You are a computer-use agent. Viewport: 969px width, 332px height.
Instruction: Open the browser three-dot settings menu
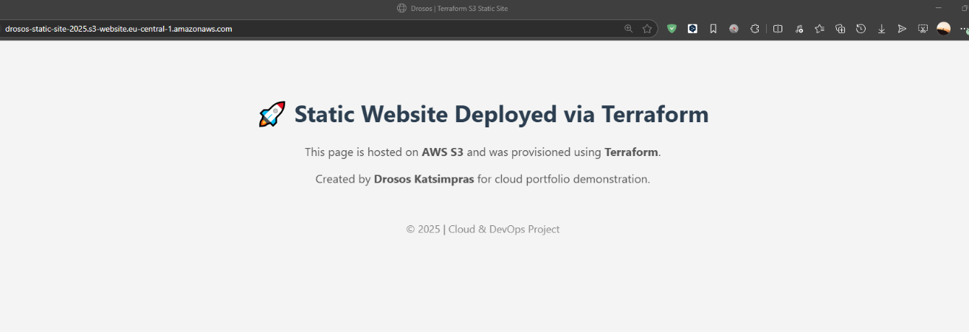pos(964,29)
